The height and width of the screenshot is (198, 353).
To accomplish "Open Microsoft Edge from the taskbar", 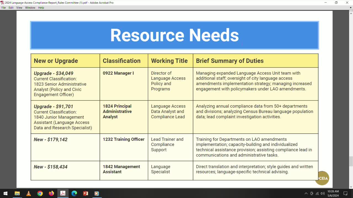I will [74, 193].
